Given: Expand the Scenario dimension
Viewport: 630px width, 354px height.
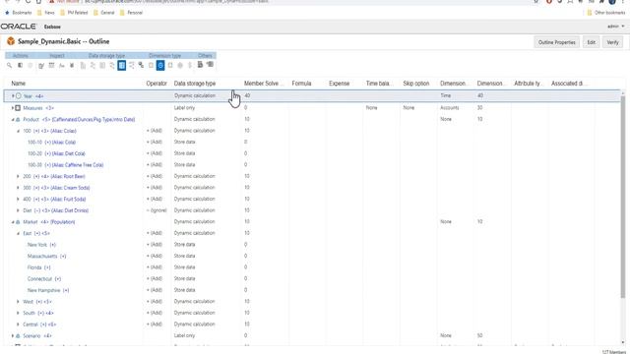Looking at the screenshot, I should tap(13, 336).
